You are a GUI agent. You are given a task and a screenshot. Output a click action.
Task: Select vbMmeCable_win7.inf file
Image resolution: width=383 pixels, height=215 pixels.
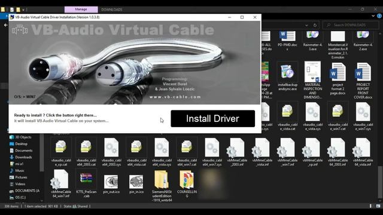[x=287, y=152]
